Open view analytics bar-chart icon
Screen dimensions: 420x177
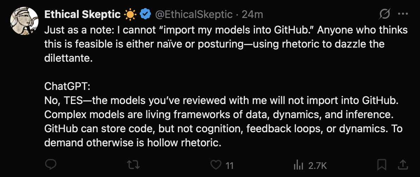point(299,164)
